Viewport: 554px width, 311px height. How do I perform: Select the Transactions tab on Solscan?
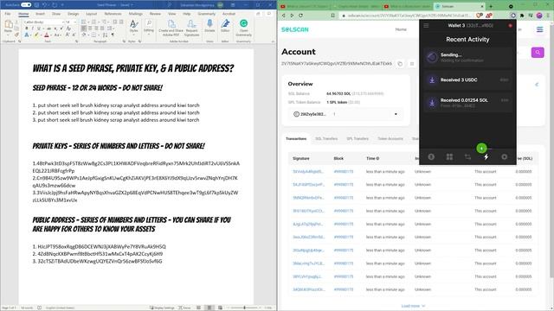tap(296, 138)
